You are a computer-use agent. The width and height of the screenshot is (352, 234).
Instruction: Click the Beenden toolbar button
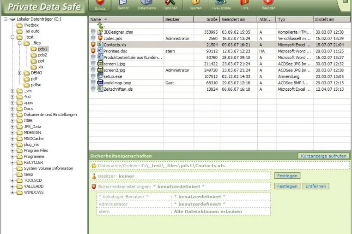268,6
